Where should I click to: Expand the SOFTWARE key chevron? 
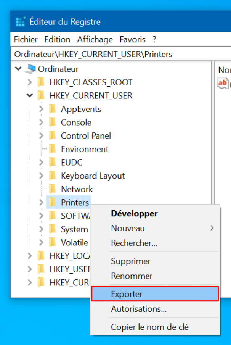tap(41, 216)
